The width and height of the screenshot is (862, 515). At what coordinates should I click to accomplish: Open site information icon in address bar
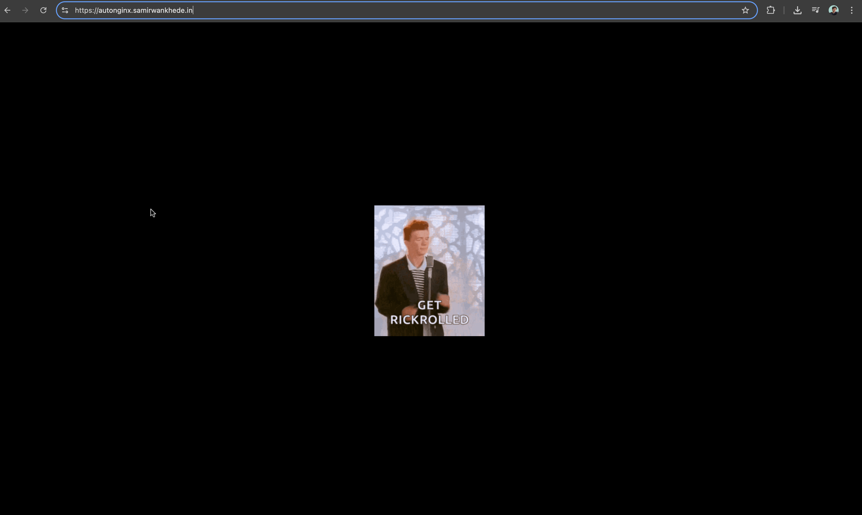pyautogui.click(x=65, y=11)
